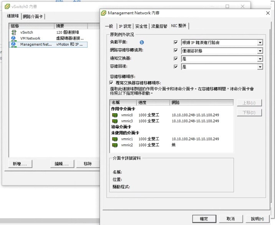Close the Management Network dialog

pos(268,13)
